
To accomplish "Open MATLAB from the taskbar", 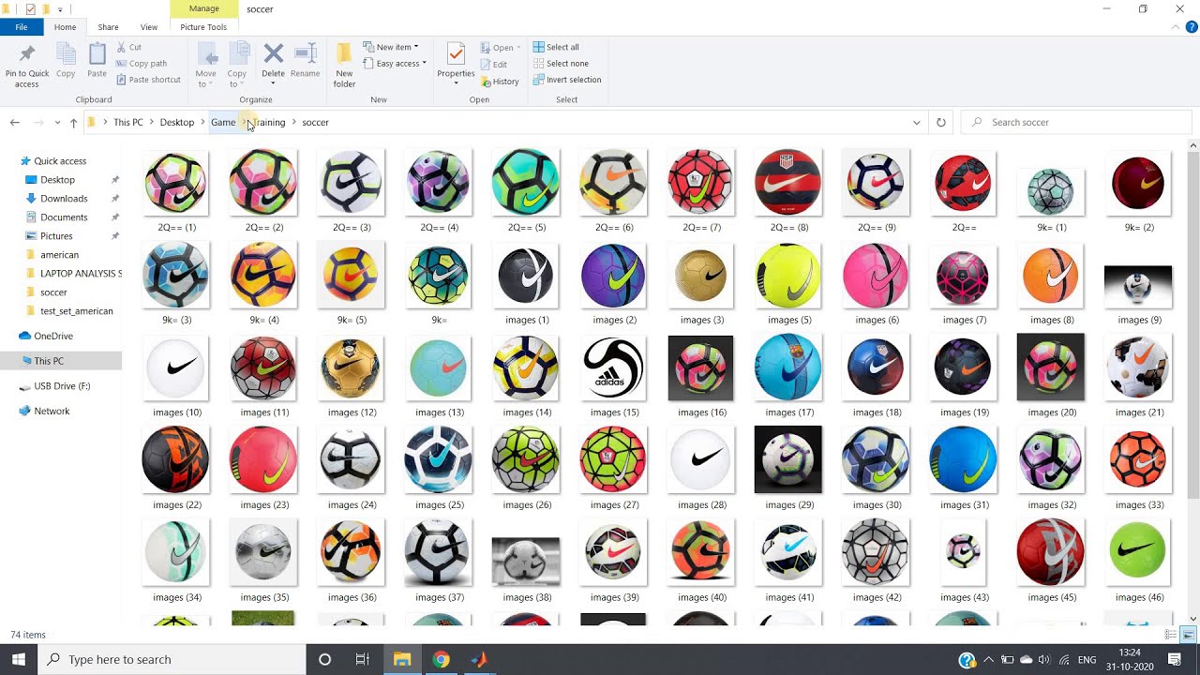I will [x=479, y=659].
